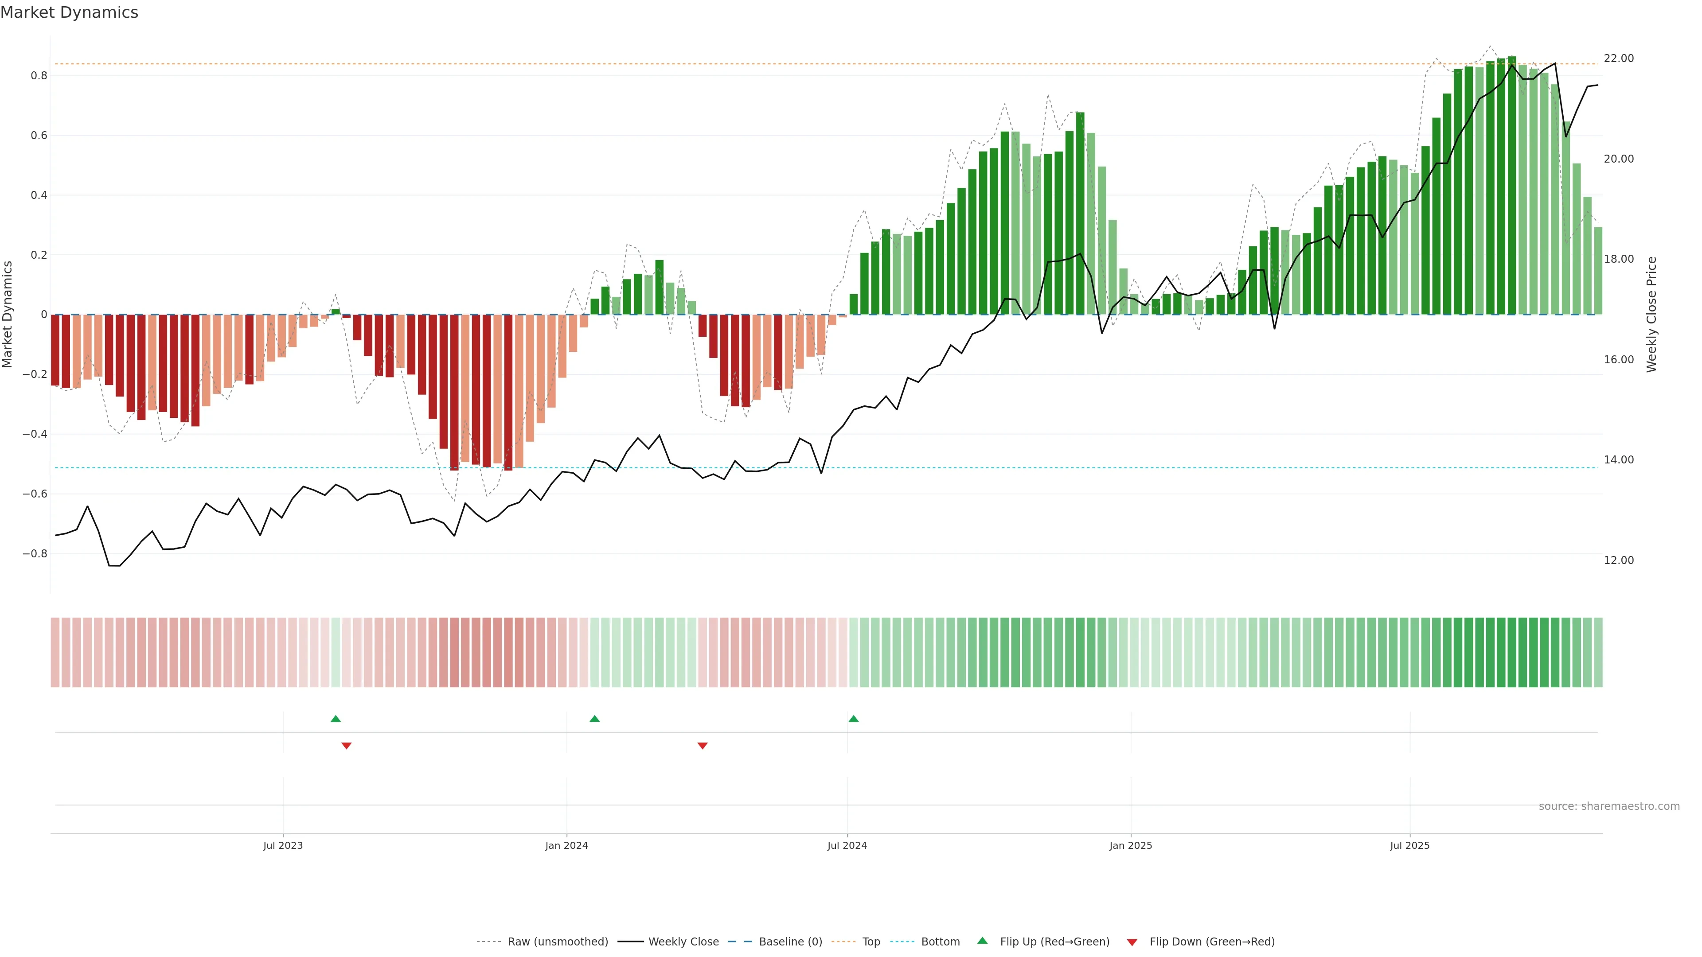Image resolution: width=1702 pixels, height=957 pixels.
Task: Click the darkest green heatmap strip cell
Action: click(1512, 652)
